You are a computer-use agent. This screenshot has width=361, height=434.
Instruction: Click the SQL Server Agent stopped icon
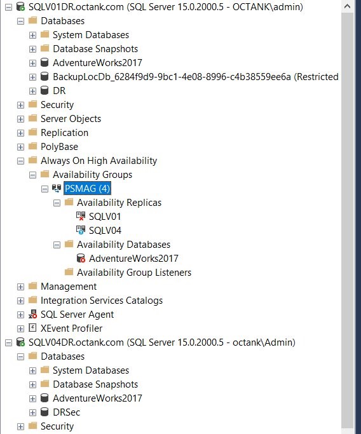[32, 314]
